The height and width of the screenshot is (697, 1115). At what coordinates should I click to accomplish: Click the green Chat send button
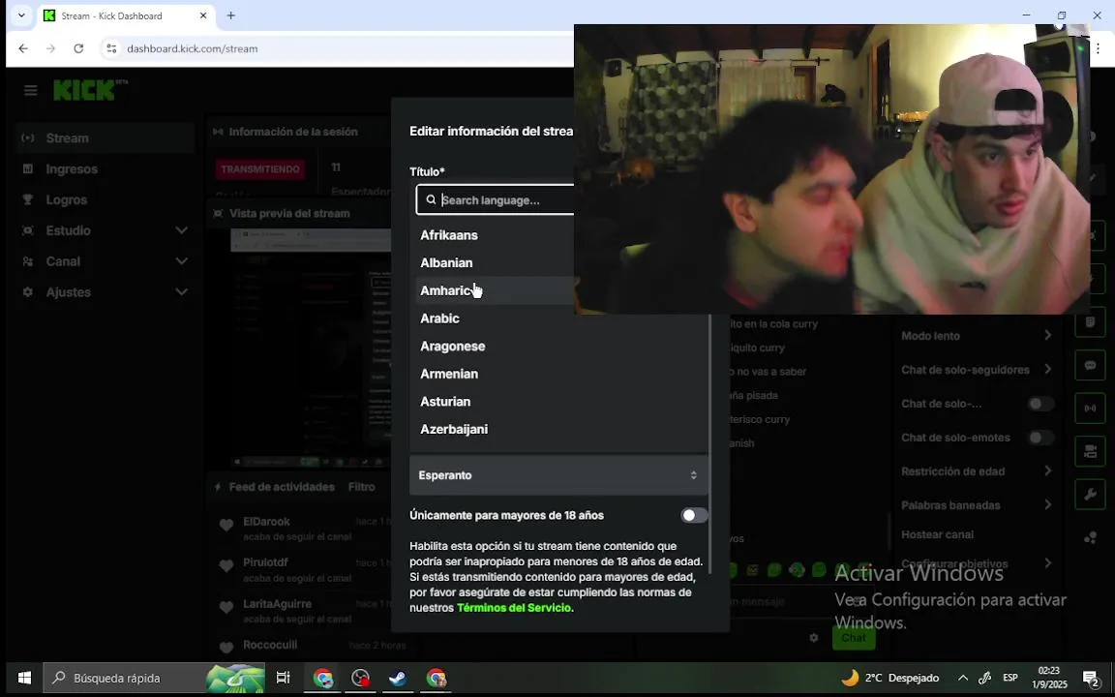click(854, 638)
